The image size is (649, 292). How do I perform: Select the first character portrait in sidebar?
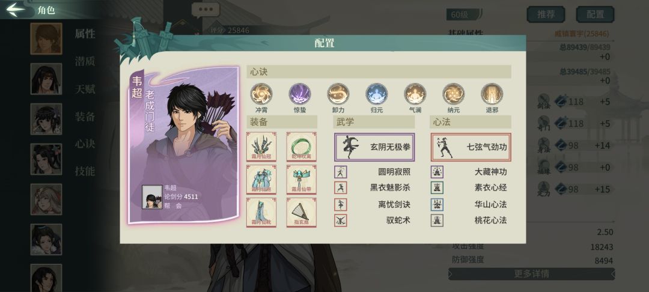[46, 38]
